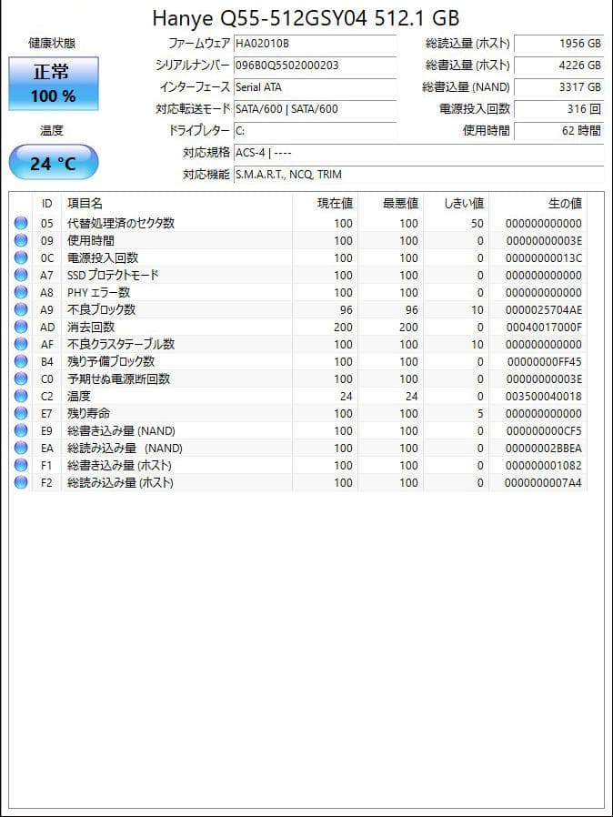Viewport: 613px width, 817px height.
Task: Click raw value 000000001082
Action: point(544,465)
